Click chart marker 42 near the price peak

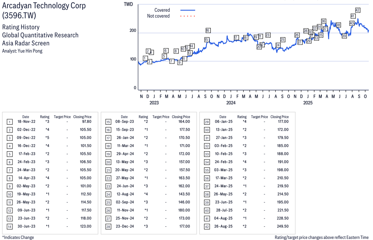[x=357, y=10]
